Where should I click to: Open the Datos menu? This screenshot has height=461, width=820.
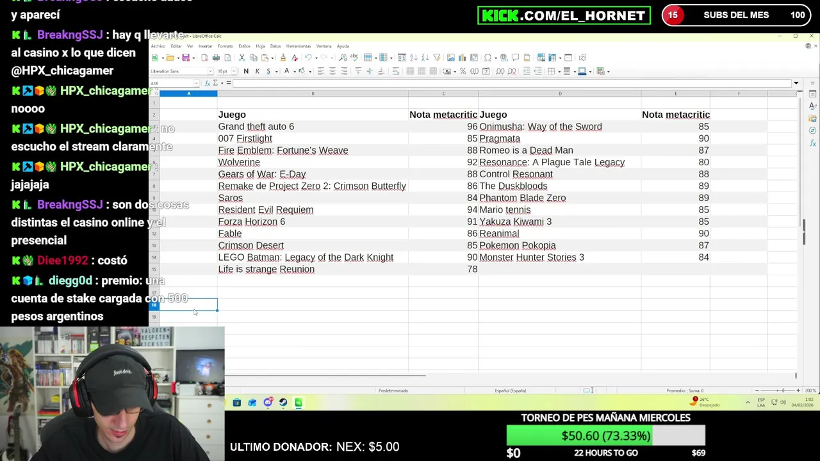(x=275, y=46)
